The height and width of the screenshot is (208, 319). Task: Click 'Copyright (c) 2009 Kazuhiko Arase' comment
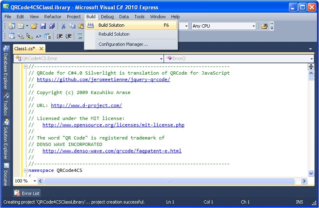(x=83, y=92)
